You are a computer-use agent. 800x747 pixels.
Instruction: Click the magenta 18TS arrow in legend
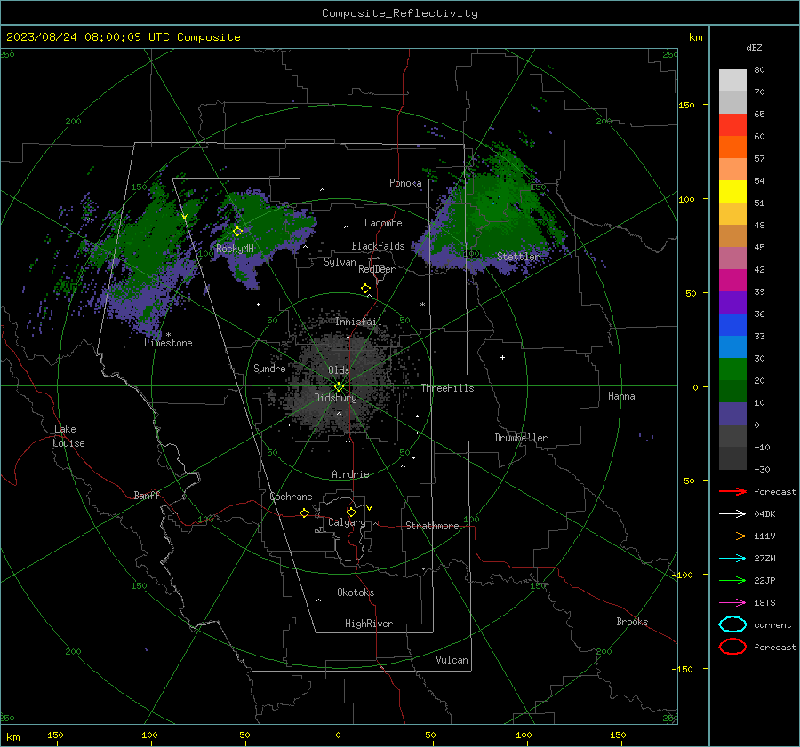732,603
